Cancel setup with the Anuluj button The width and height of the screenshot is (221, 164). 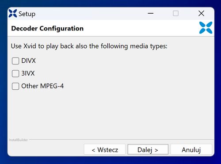click(x=191, y=149)
